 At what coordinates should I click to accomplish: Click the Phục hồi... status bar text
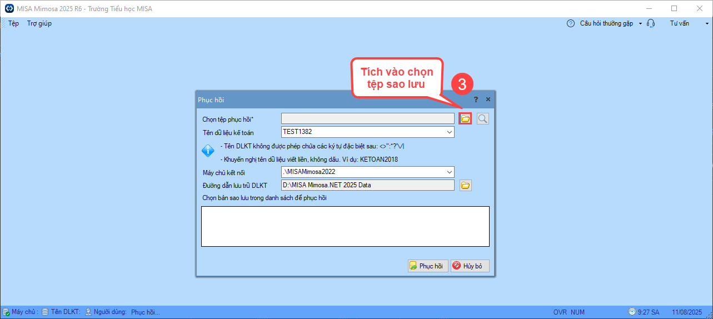(145, 312)
